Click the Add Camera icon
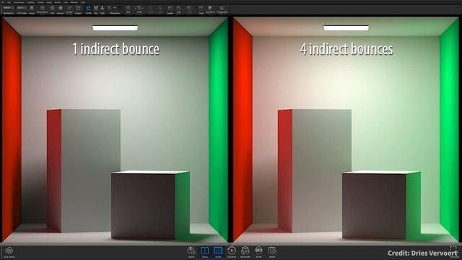Image resolution: width=462 pixels, height=260 pixels. 128,8
